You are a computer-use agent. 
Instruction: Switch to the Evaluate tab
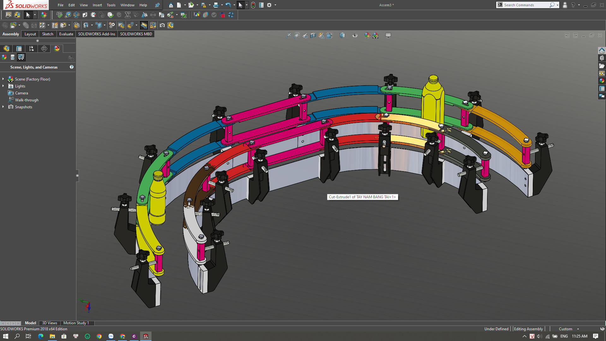(66, 34)
